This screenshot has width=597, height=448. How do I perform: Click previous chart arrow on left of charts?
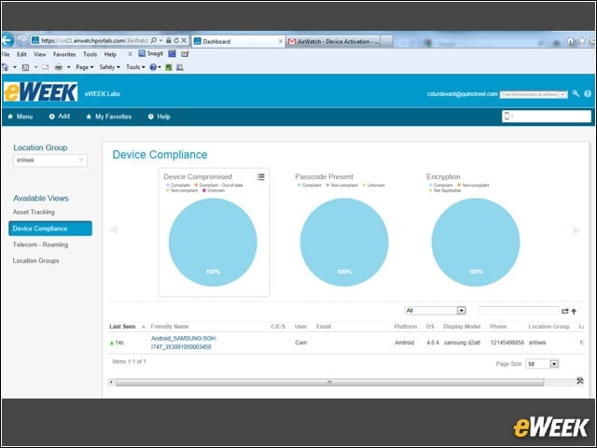(114, 230)
